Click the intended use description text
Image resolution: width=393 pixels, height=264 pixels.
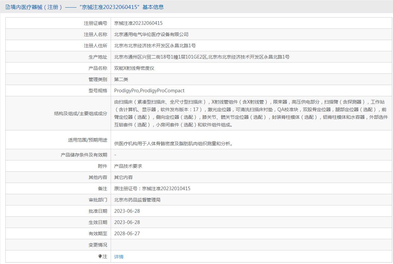click(173, 144)
